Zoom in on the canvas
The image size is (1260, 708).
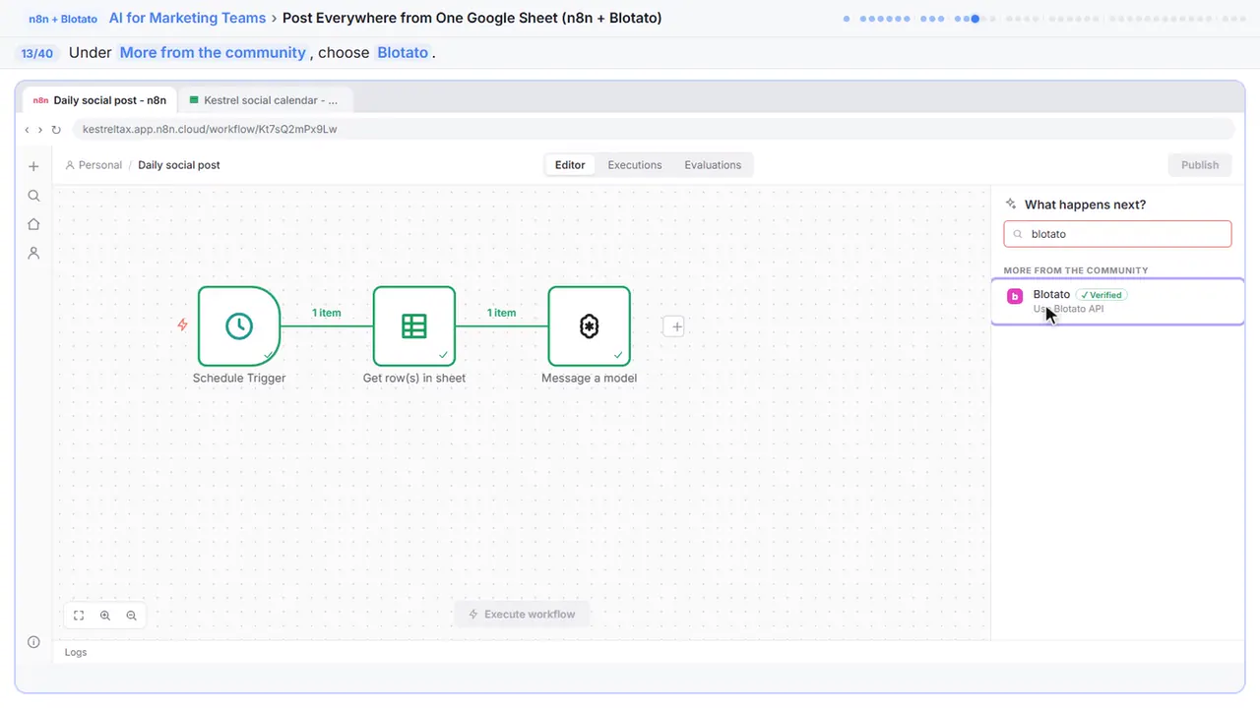105,616
